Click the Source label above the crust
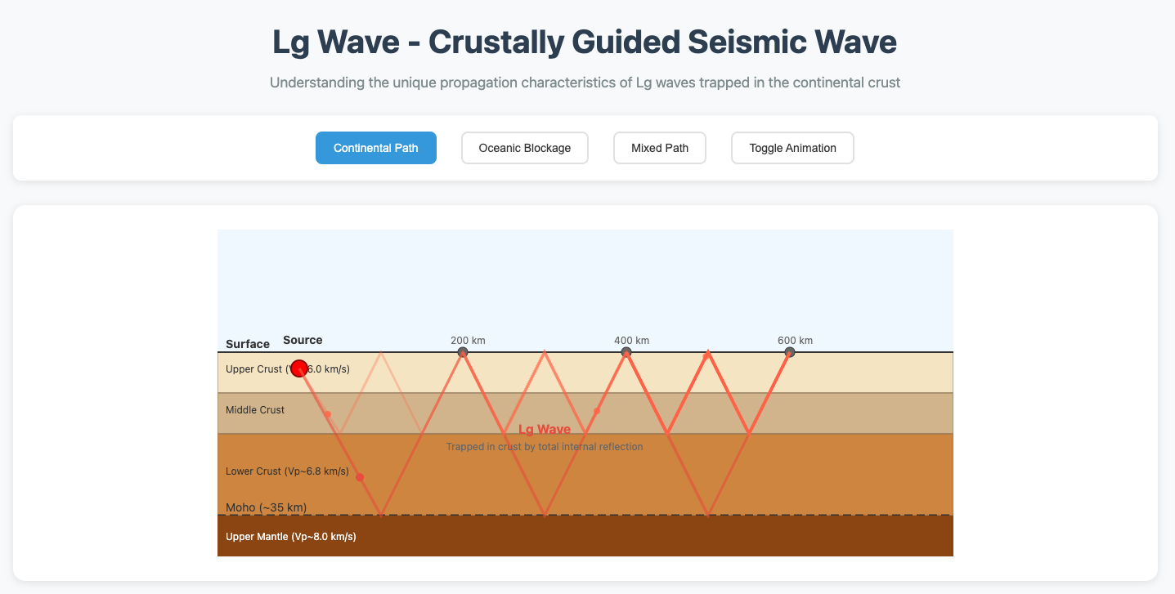This screenshot has width=1175, height=594. point(303,340)
